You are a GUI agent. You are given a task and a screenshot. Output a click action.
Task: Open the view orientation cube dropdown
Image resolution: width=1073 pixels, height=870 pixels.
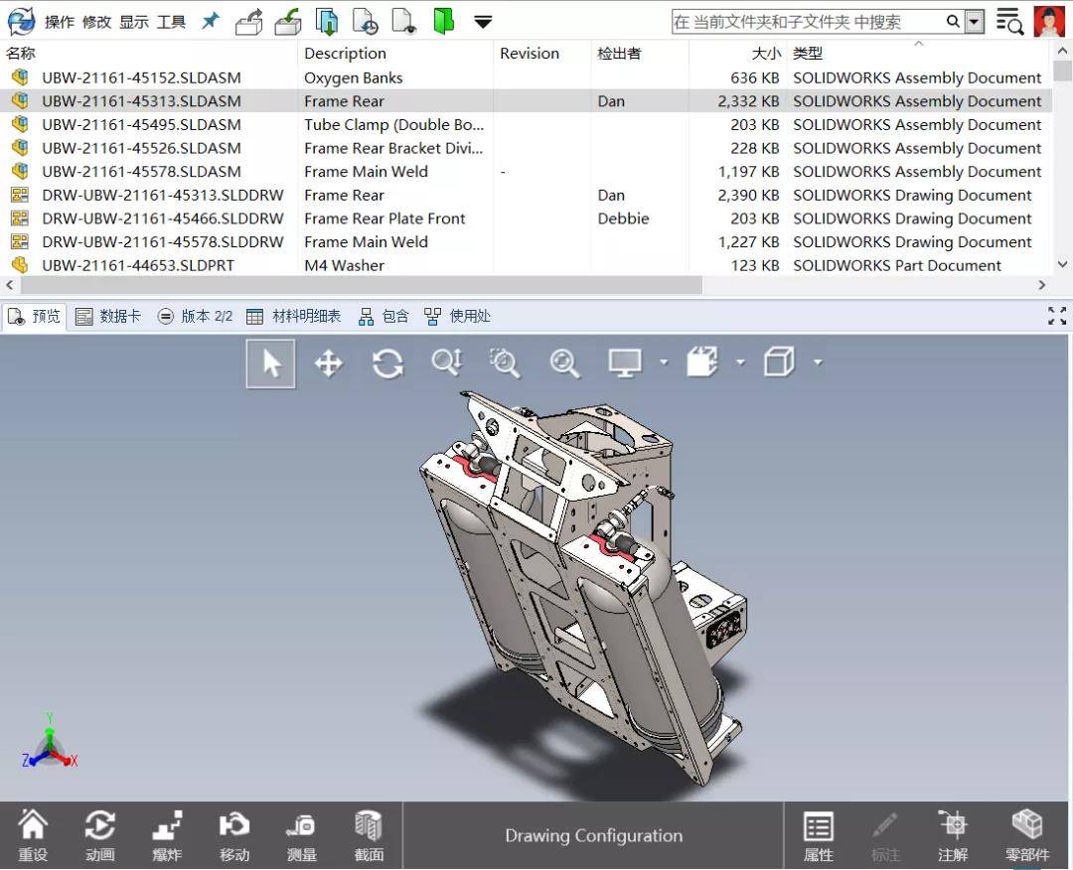[816, 362]
